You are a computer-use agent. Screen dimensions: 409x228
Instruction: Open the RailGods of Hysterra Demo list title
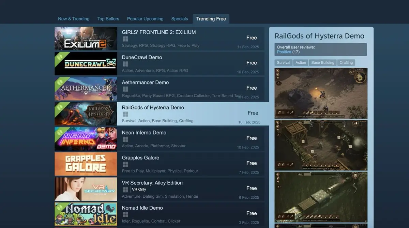(x=153, y=107)
